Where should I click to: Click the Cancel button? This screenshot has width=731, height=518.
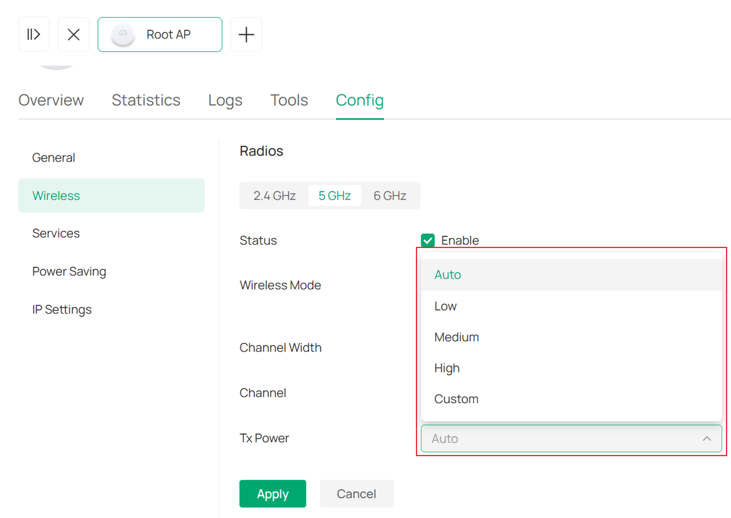click(x=357, y=494)
